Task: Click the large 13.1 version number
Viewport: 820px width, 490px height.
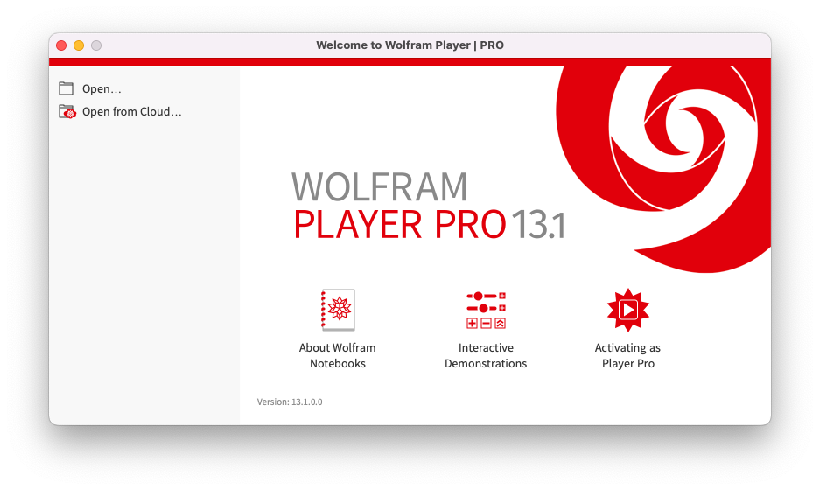Action: pos(538,225)
